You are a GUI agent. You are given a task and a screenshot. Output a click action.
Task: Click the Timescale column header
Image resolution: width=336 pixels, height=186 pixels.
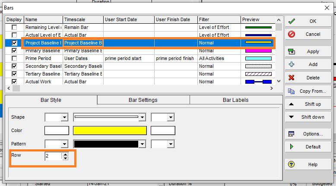click(x=83, y=19)
